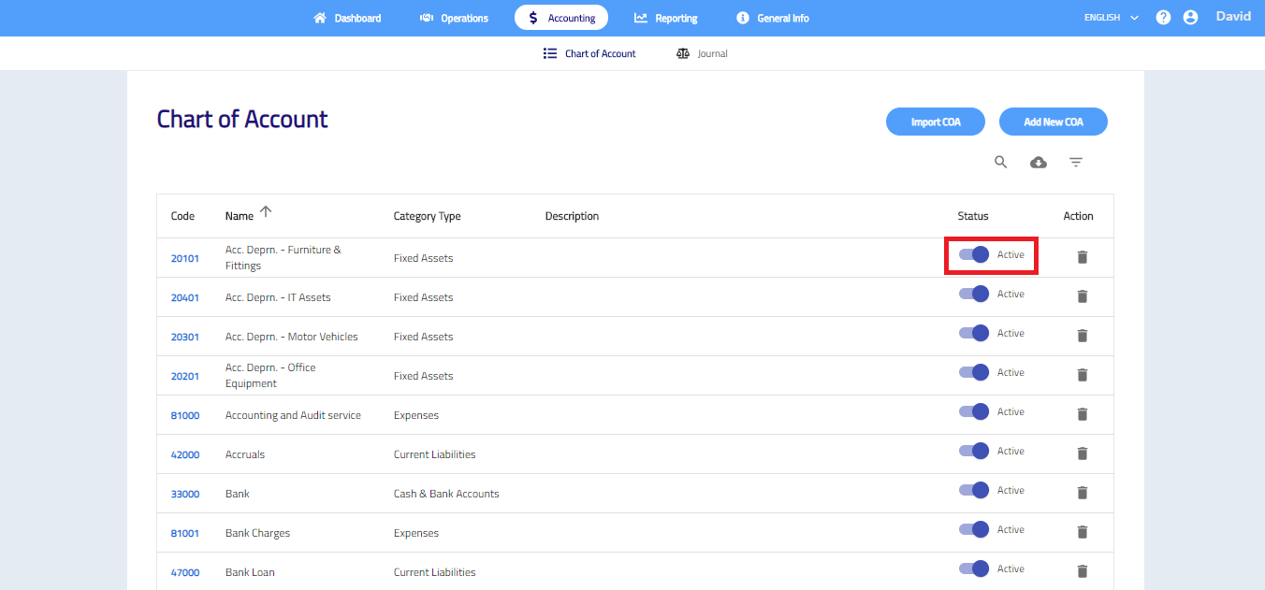Delete Acc. Deprn. - IT Assets account
The height and width of the screenshot is (590, 1265).
[x=1082, y=296]
